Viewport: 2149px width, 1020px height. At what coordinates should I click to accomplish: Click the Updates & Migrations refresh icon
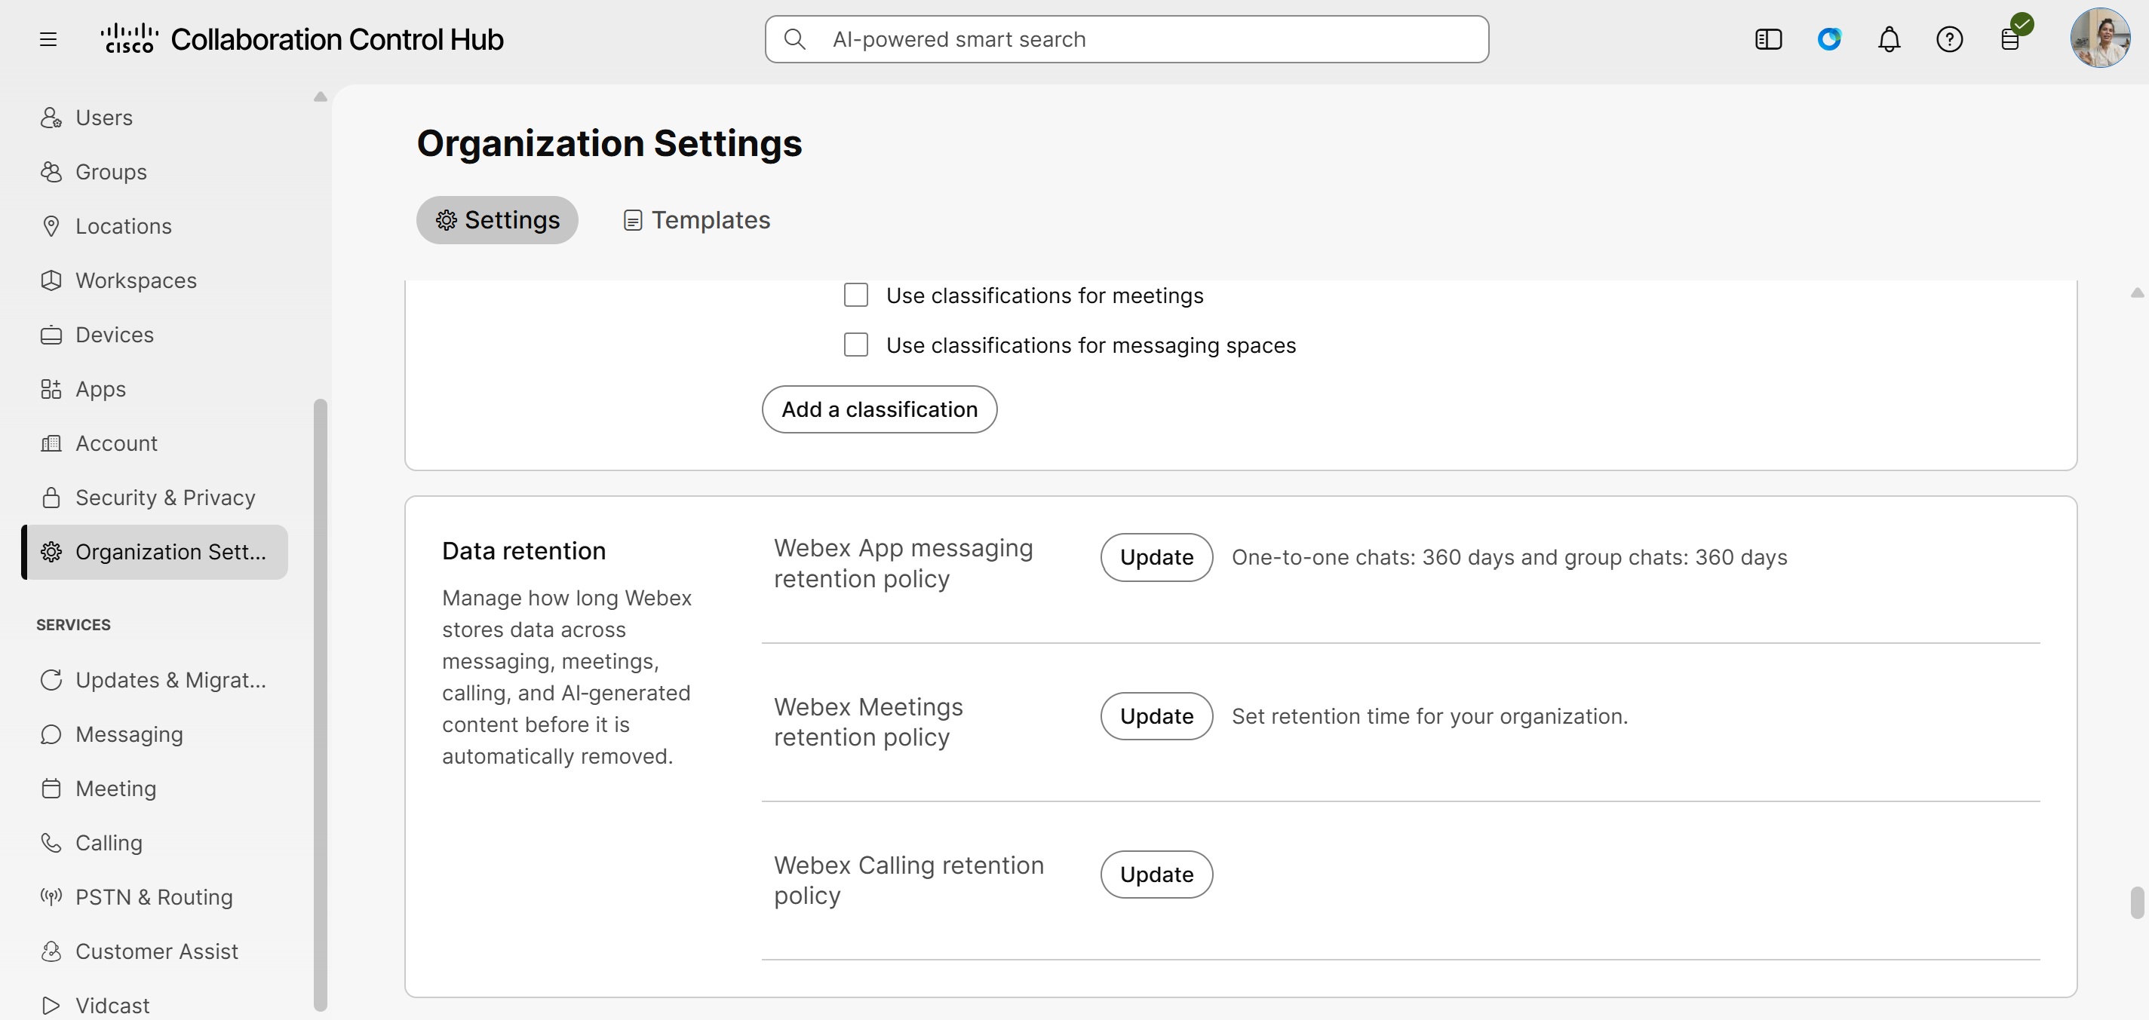[51, 680]
